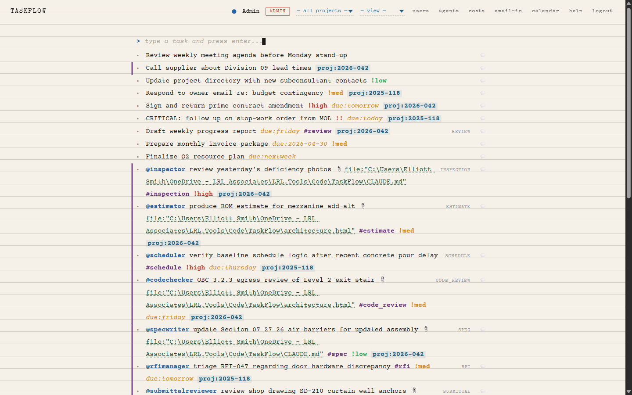Click the comment bubble on the CRITICAL stop-work task
Screen dimensions: 632x395
pos(483,118)
